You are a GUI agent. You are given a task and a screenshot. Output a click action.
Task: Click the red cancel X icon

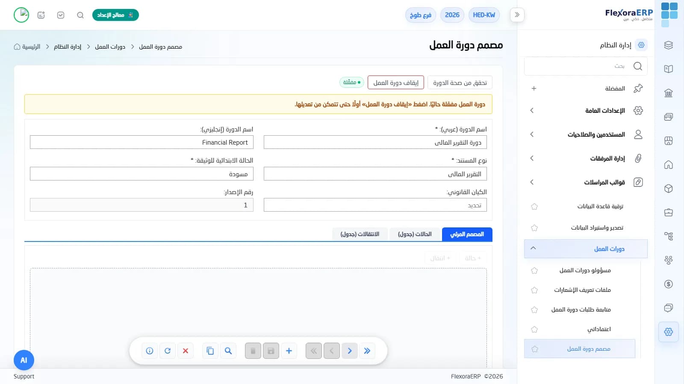click(186, 351)
